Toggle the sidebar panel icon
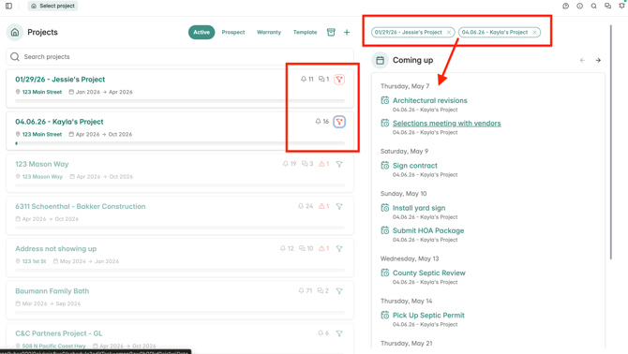 pos(8,6)
